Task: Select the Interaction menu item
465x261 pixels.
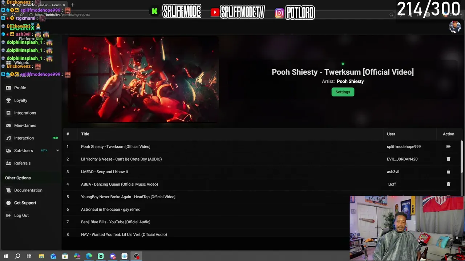Action: 24,138
